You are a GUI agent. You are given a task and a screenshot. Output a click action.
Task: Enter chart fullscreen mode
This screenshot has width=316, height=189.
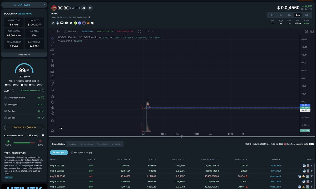tap(140, 31)
